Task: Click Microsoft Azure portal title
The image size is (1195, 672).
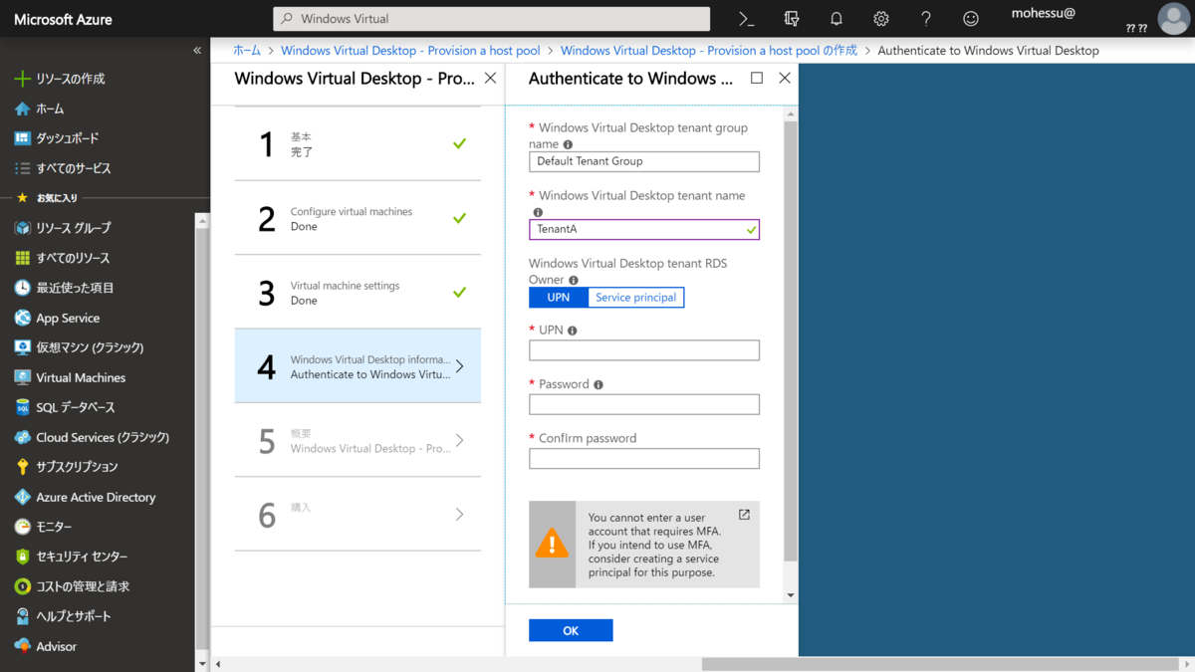Action: [x=63, y=19]
